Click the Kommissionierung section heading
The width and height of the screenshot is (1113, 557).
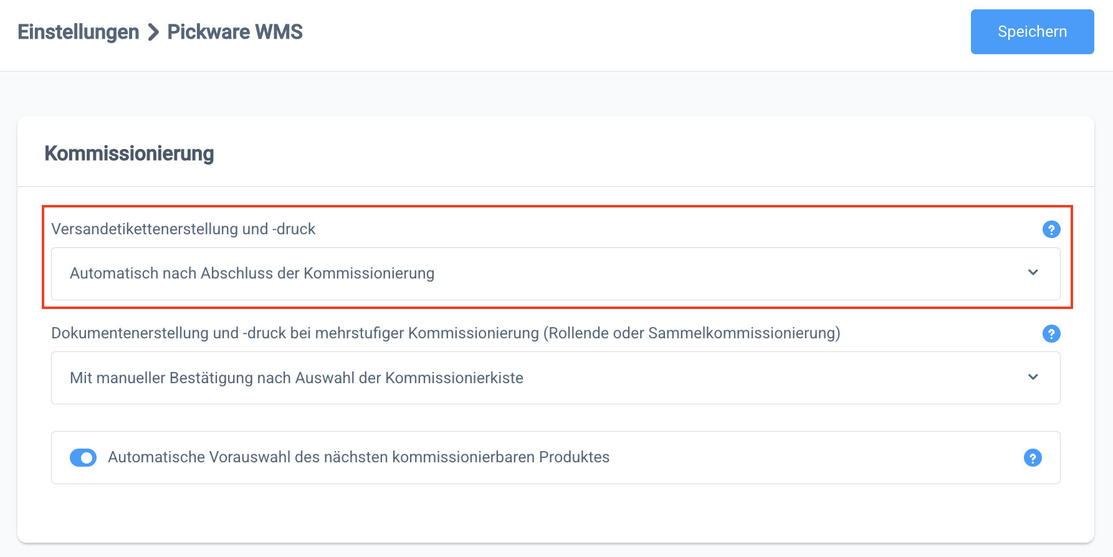pos(129,153)
